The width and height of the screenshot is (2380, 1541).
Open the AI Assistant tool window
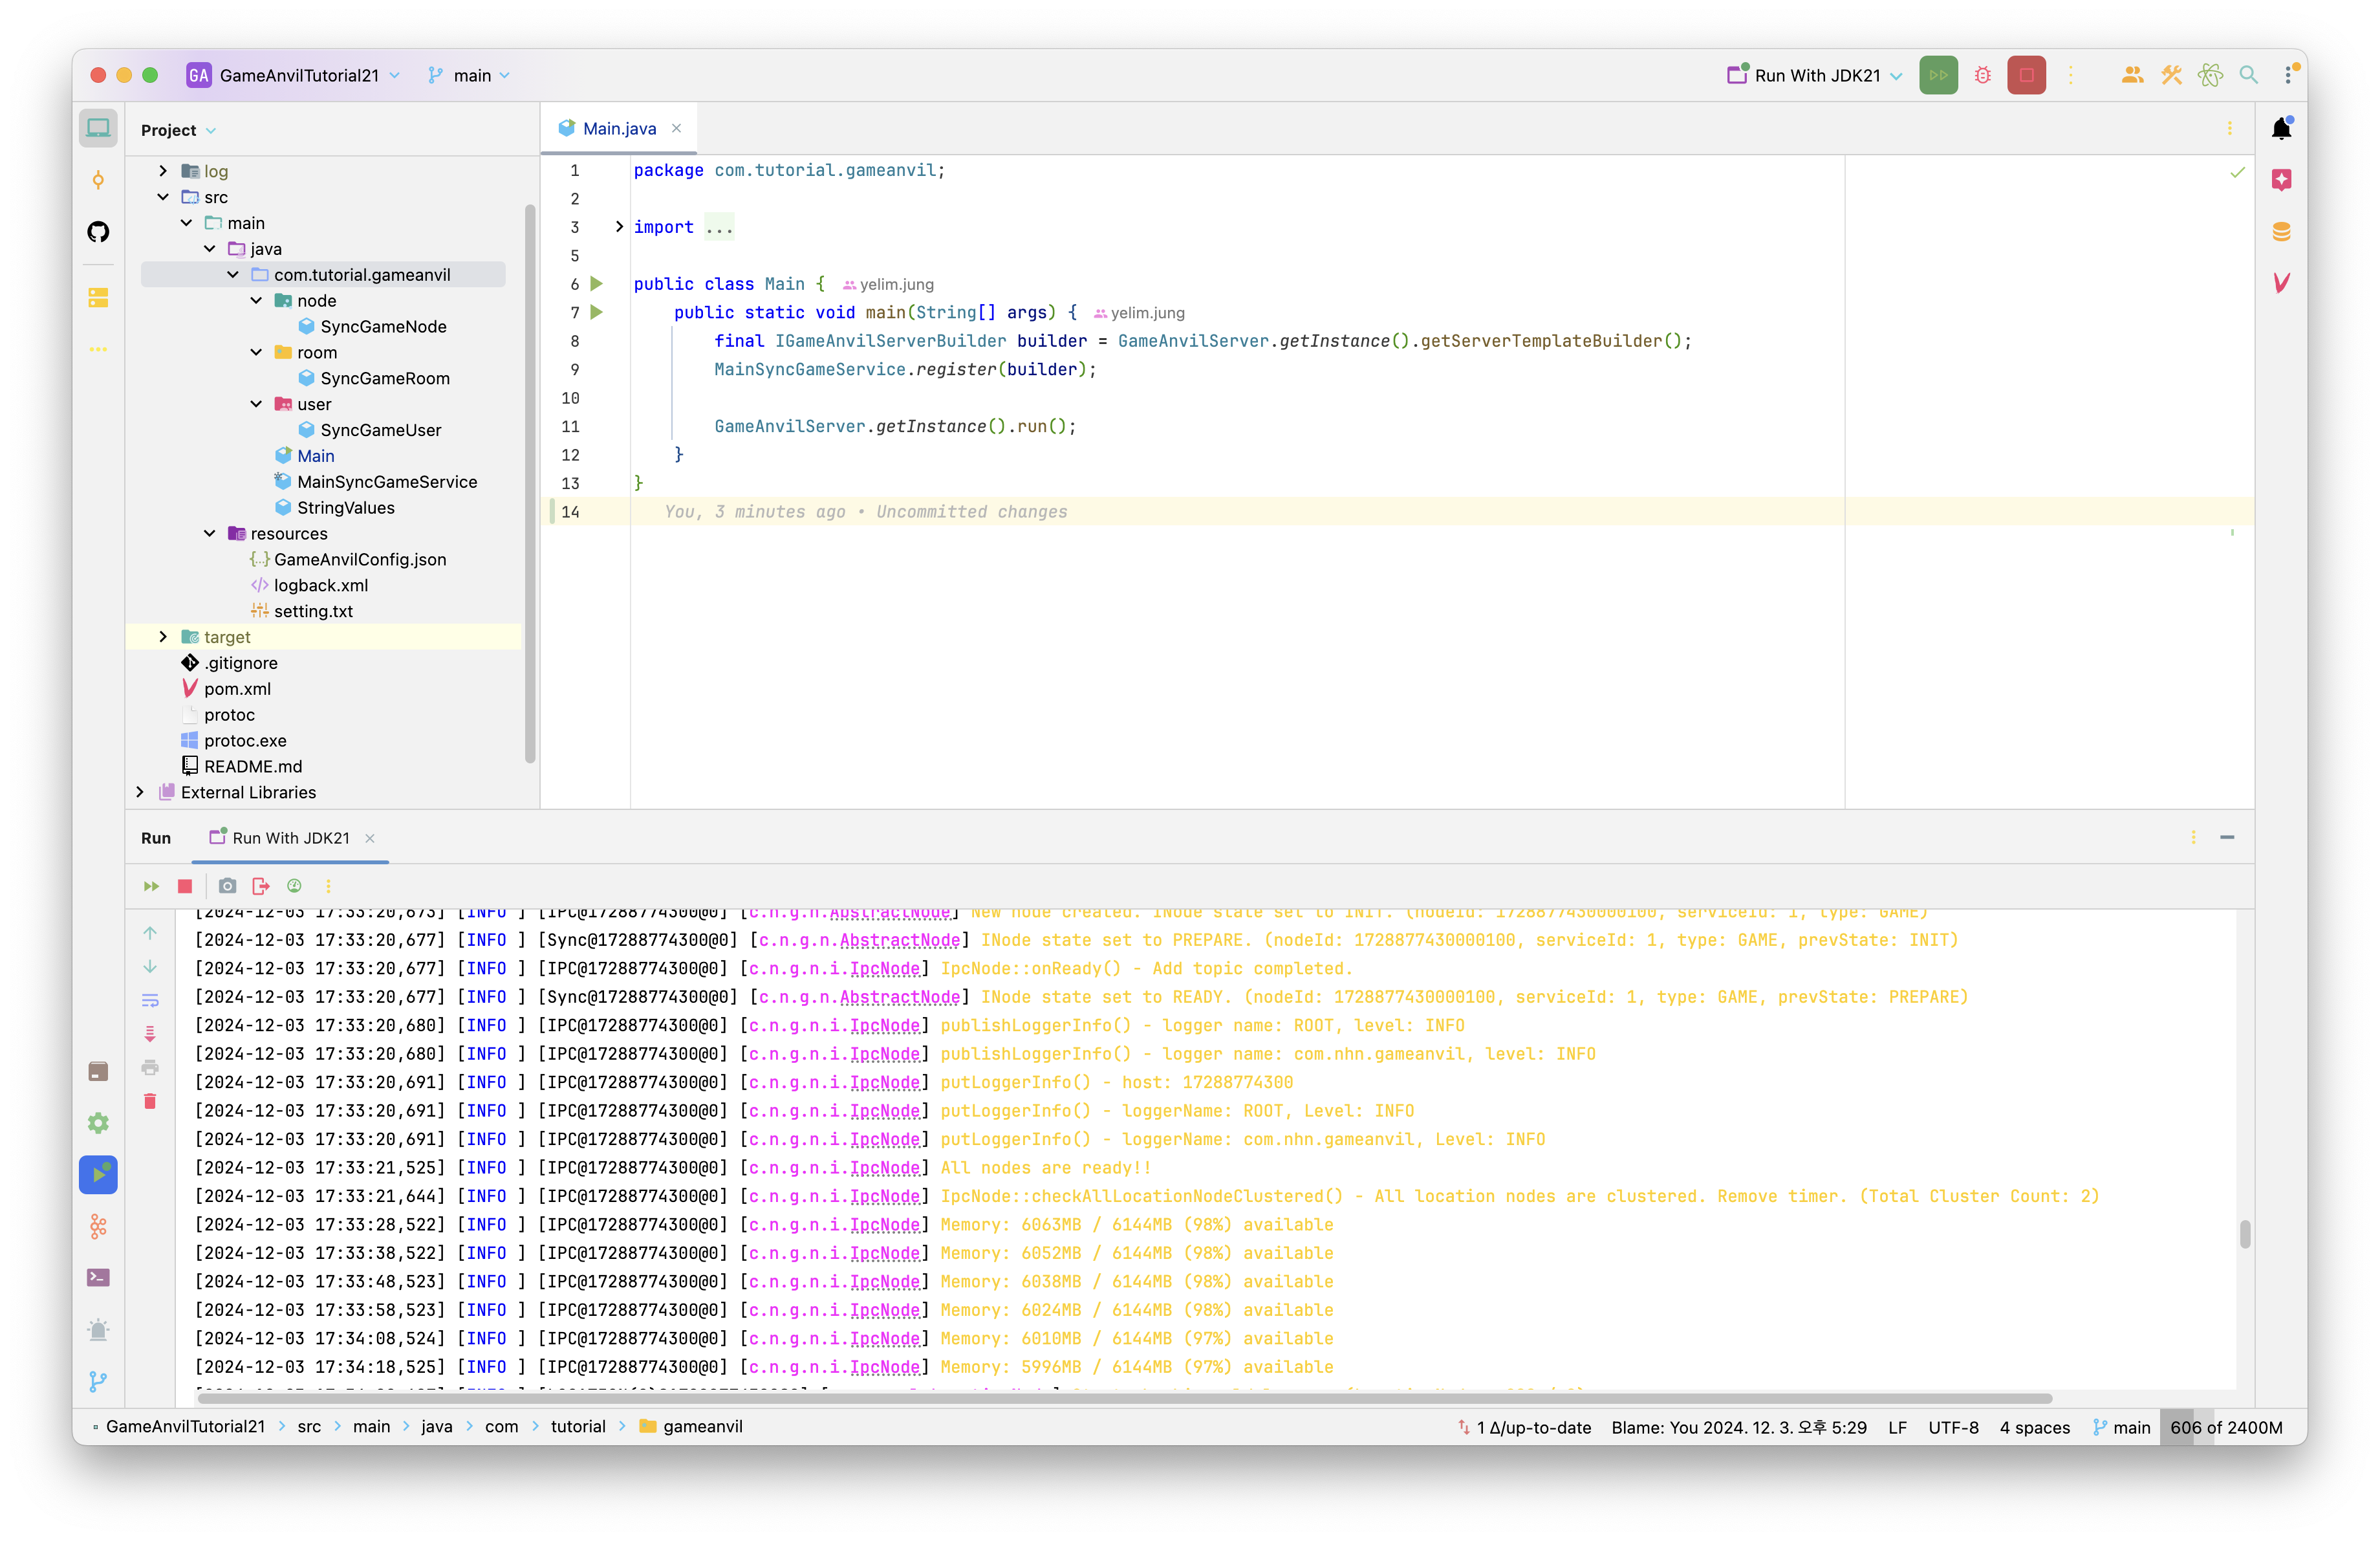[2281, 180]
